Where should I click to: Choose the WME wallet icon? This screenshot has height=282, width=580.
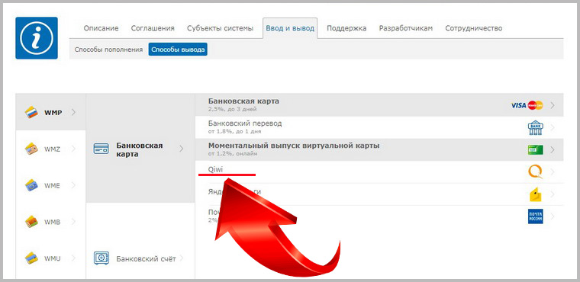point(31,185)
